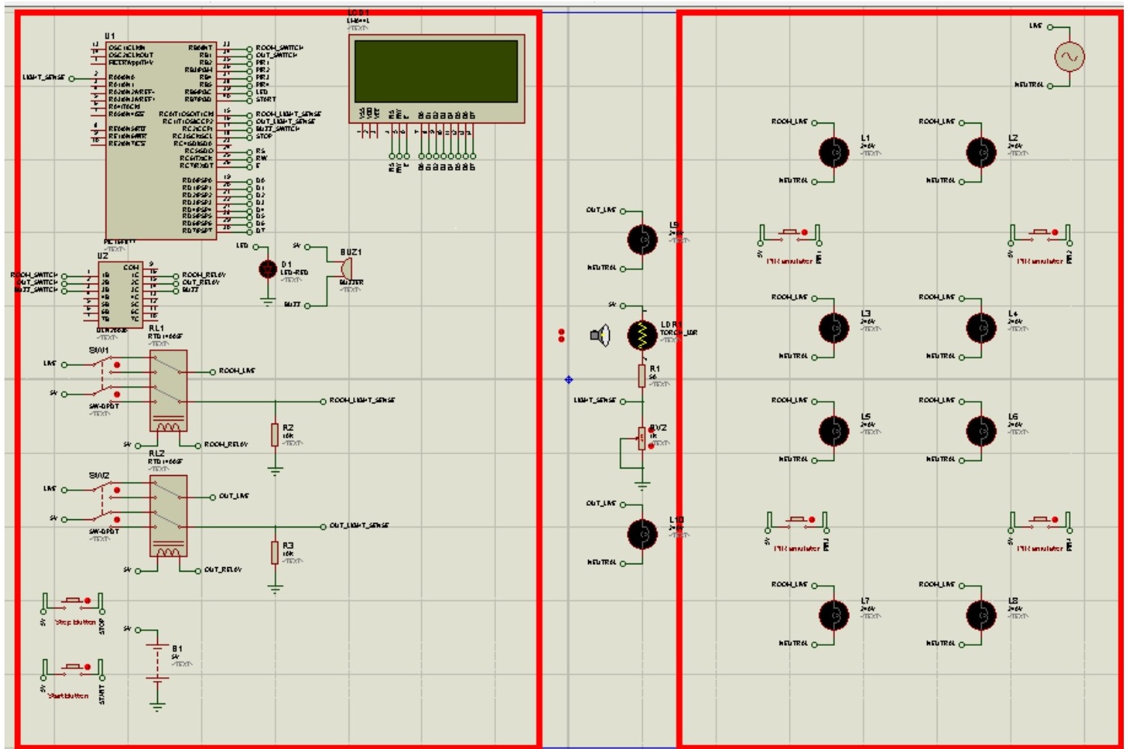Image resolution: width=1129 pixels, height=749 pixels.
Task: Toggle the SW1 DPDT switch
Action: [x=104, y=379]
